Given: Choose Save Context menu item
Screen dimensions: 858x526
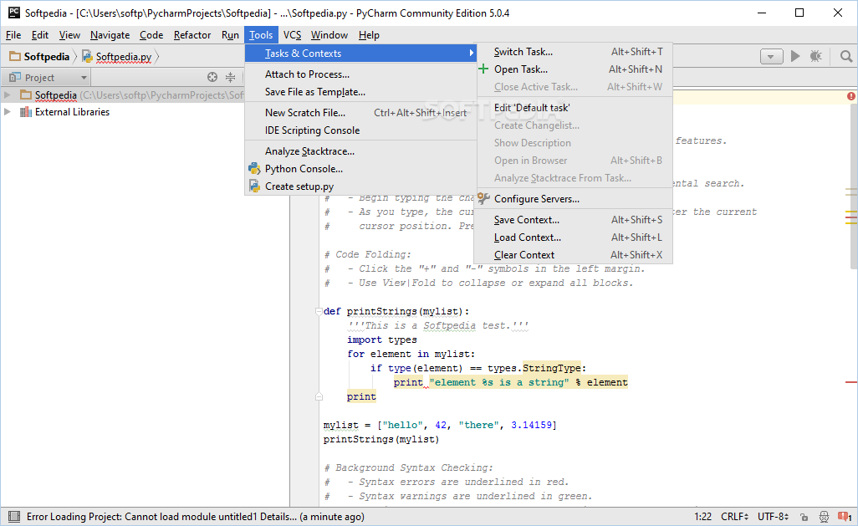Looking at the screenshot, I should [574, 219].
